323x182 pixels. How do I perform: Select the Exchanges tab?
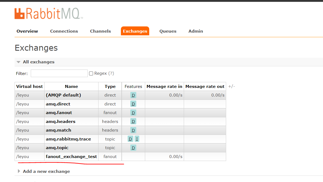[x=135, y=31]
